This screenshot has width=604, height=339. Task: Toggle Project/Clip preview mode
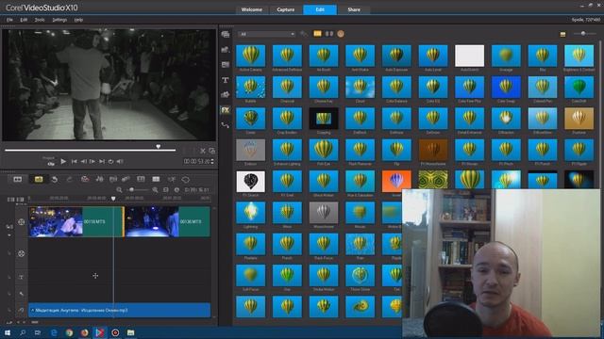(x=49, y=161)
